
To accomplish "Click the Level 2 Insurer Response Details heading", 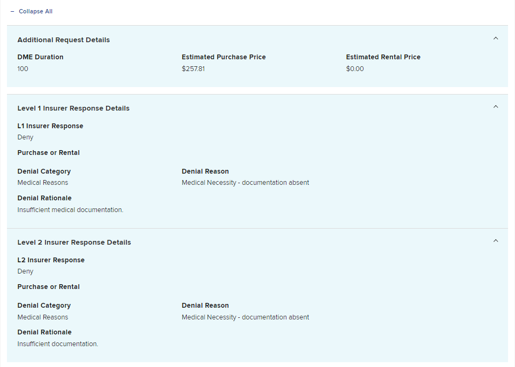I will point(74,243).
